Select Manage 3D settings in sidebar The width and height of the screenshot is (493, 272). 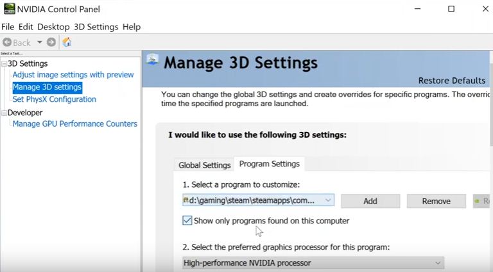[x=47, y=87]
